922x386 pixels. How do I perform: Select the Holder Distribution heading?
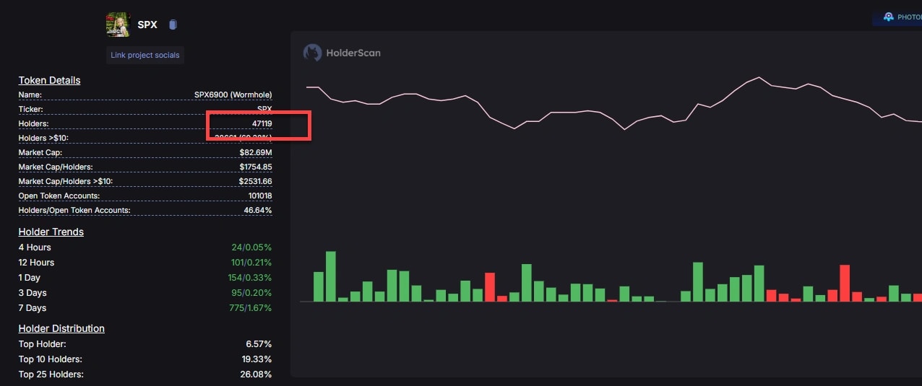[x=61, y=328]
